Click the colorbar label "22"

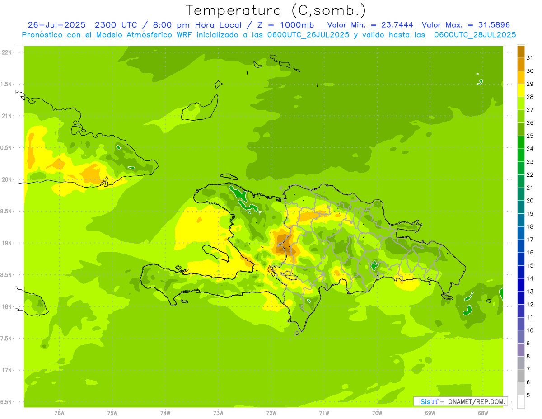pyautogui.click(x=530, y=174)
